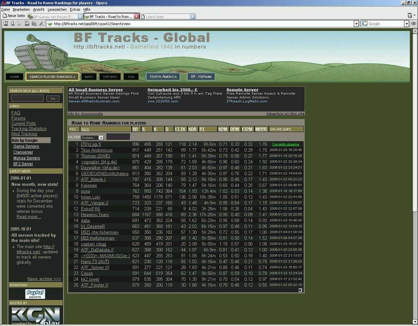Screen dimensions: 418x326
Task: Click the rewind navigation button
Action: click(6, 23)
